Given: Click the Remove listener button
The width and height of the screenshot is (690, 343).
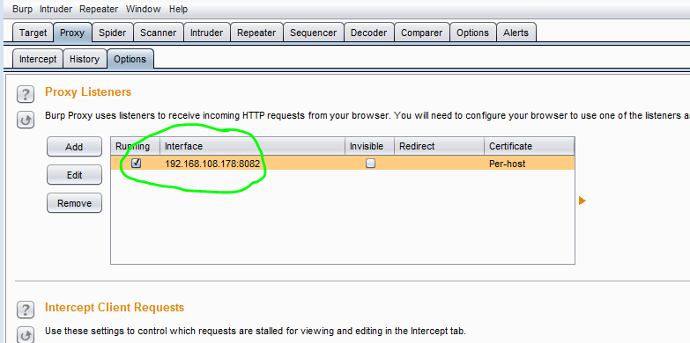Looking at the screenshot, I should tap(74, 203).
